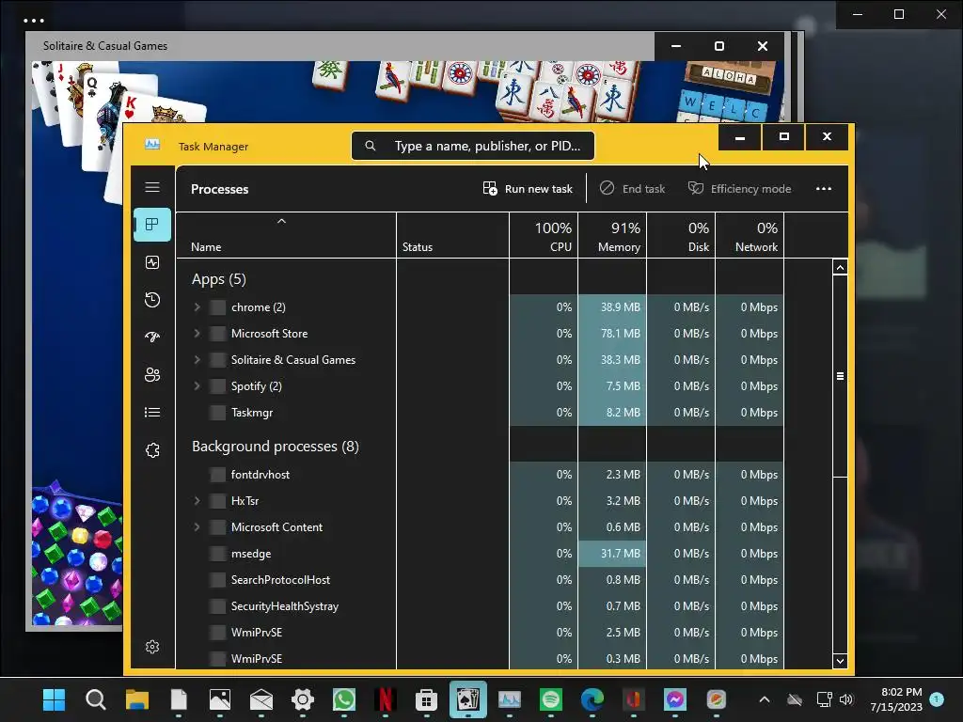Sort by CPU column header

click(x=544, y=235)
